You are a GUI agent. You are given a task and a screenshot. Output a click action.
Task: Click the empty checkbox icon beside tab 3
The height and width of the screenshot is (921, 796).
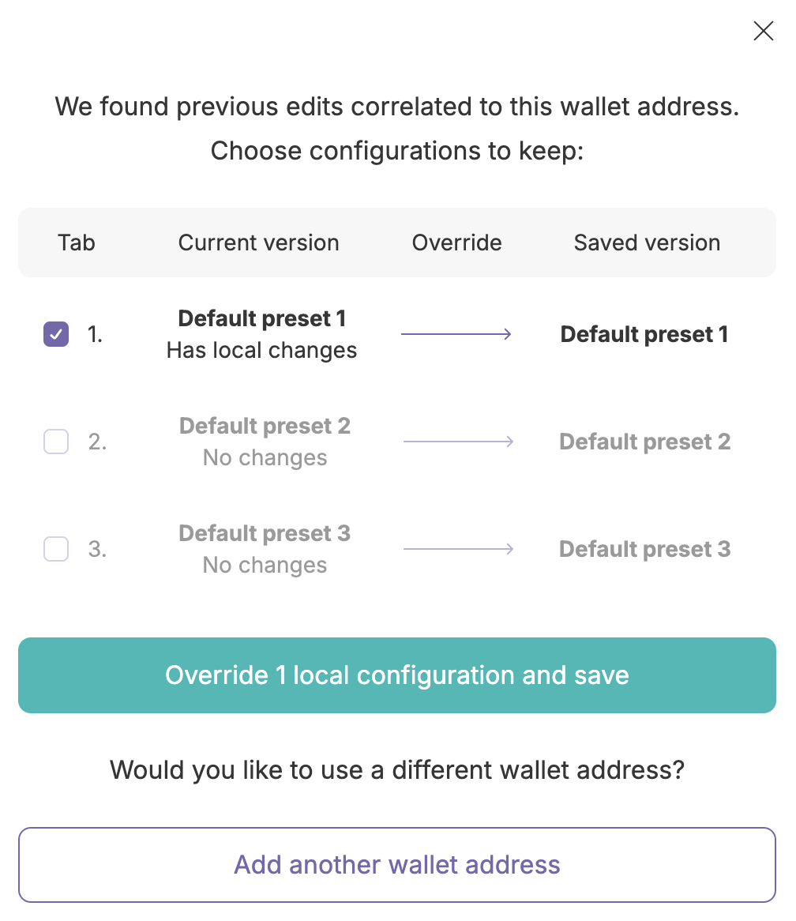point(55,549)
